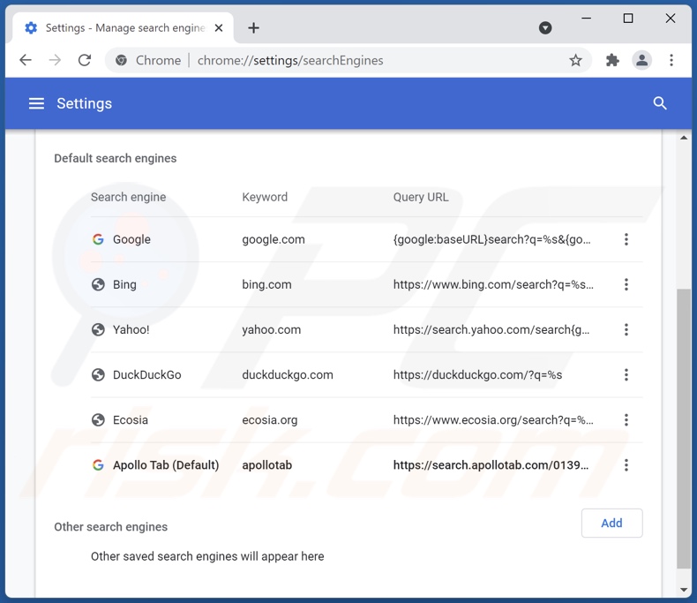Open more actions for Ecosia

[x=626, y=420]
